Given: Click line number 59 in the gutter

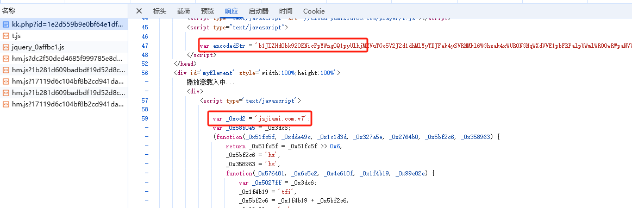Looking at the screenshot, I should (145, 118).
